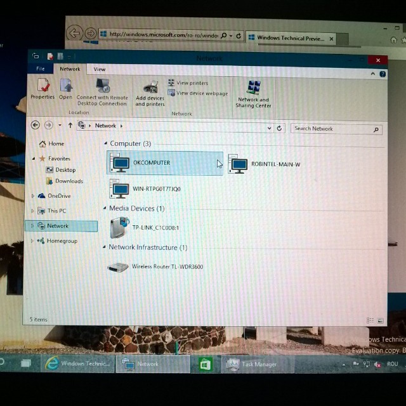Switch to details view in status bar
The width and height of the screenshot is (406, 406).
pyautogui.click(x=370, y=320)
